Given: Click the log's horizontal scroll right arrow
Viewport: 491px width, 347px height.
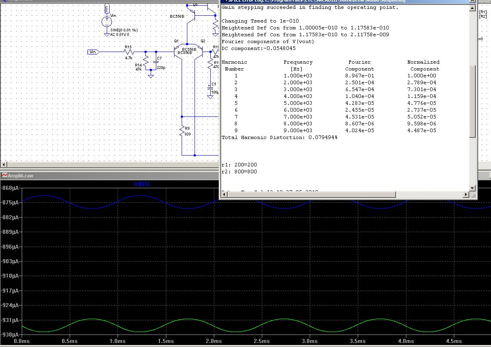Looking at the screenshot, I should pos(466,195).
